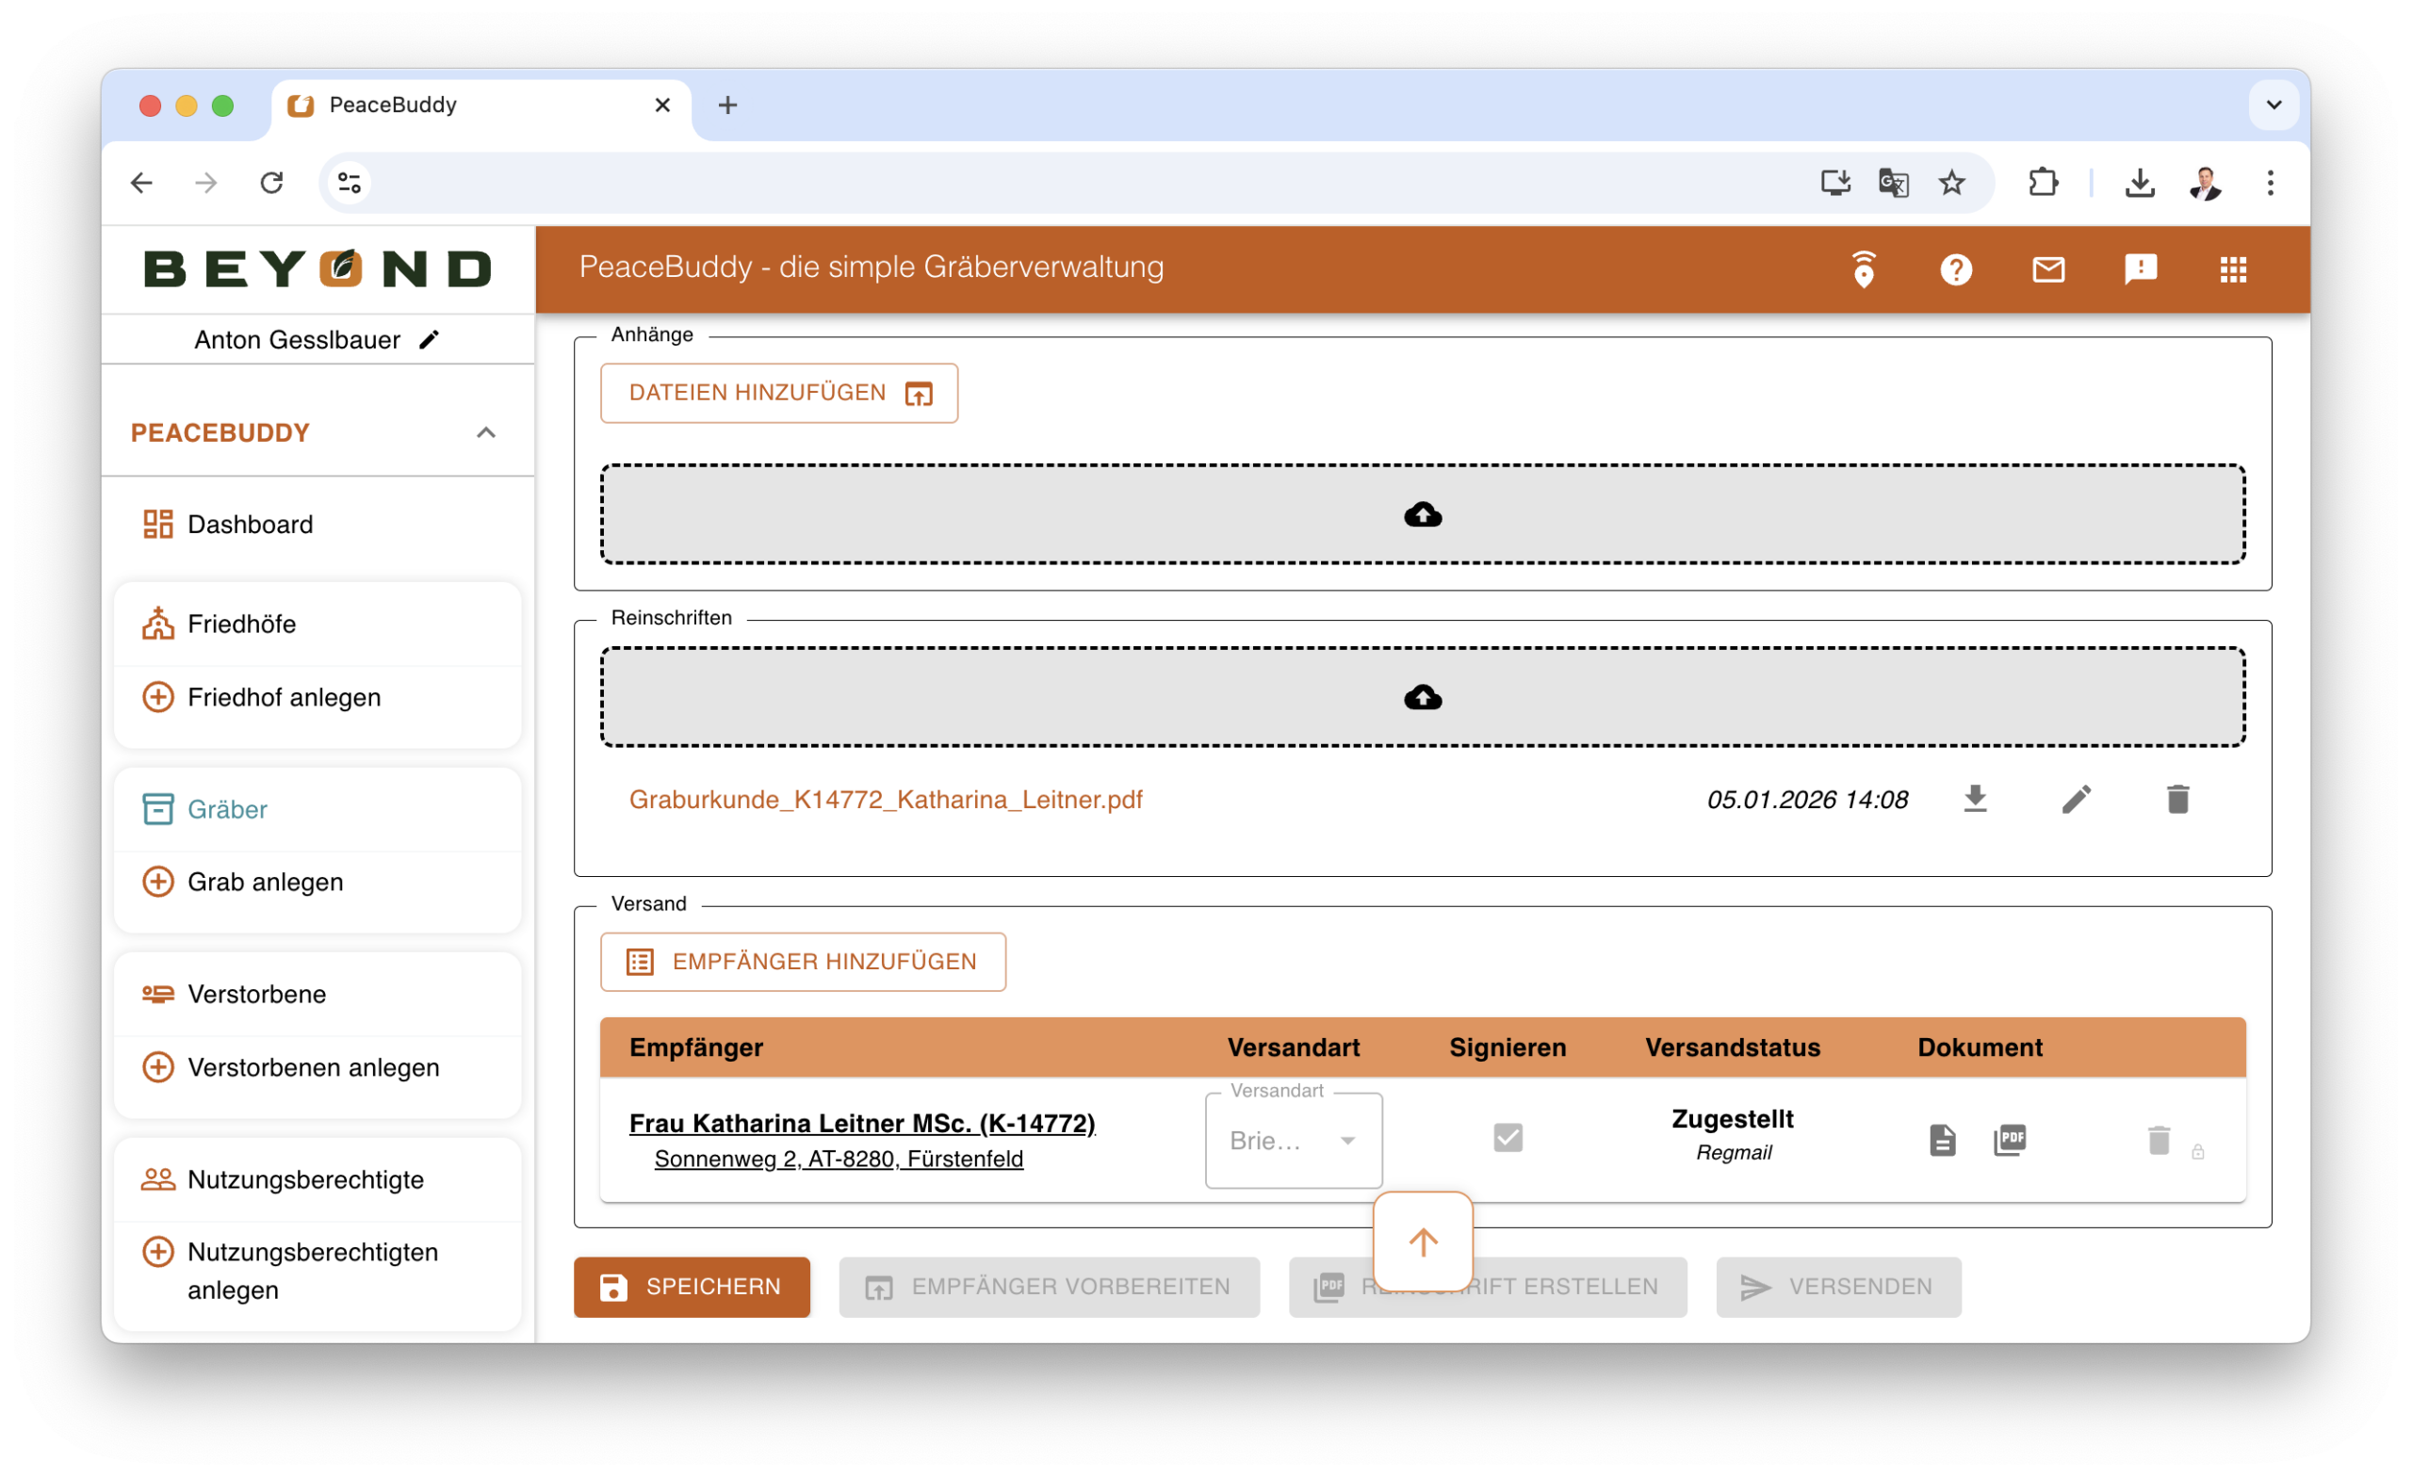Click the scroll-to-top arrow button

(1423, 1242)
